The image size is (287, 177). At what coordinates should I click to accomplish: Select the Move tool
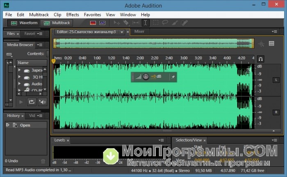click(x=116, y=23)
